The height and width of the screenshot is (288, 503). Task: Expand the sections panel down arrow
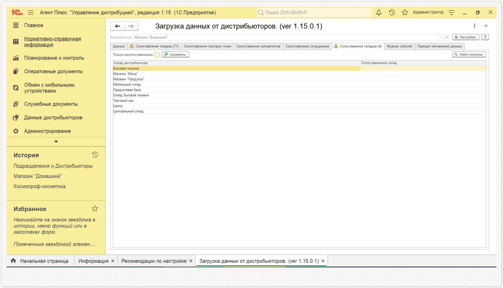pos(56,141)
